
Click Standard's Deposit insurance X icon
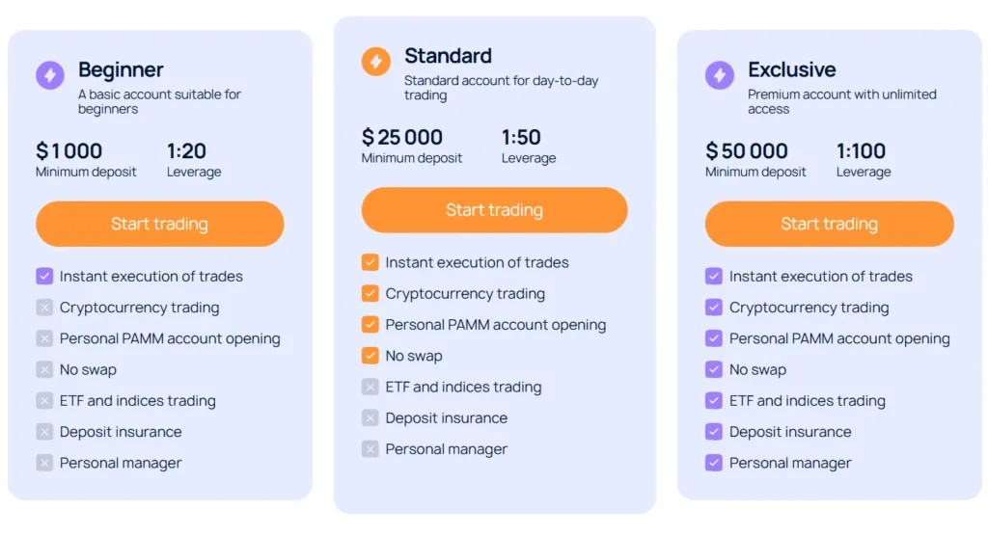[x=370, y=417]
